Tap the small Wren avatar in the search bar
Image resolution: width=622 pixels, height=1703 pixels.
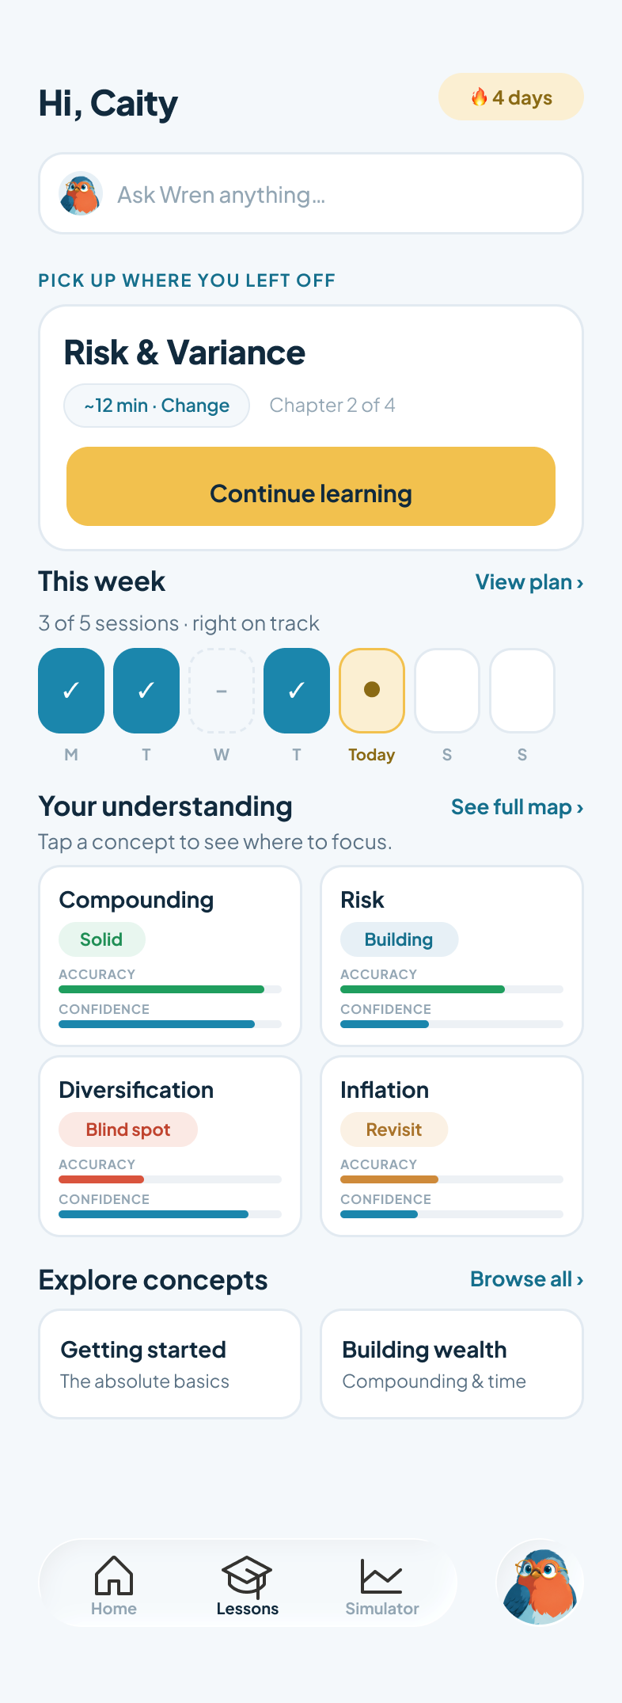coord(81,194)
